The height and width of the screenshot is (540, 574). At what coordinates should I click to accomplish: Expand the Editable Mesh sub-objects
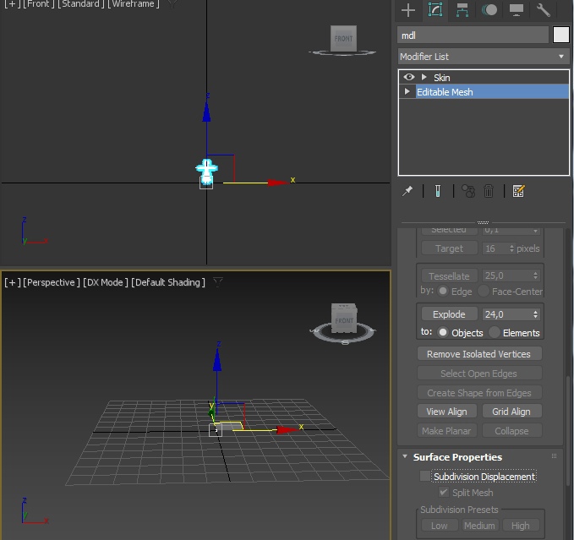pyautogui.click(x=408, y=92)
